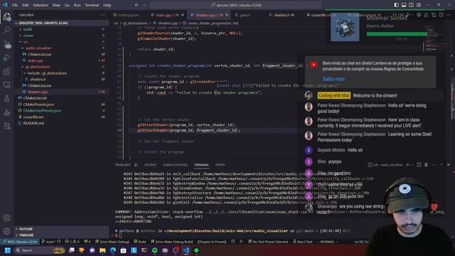Screen dimensions: 455x256
Task: Open the Explorer view in activity bar
Action: pyautogui.click(x=6, y=16)
